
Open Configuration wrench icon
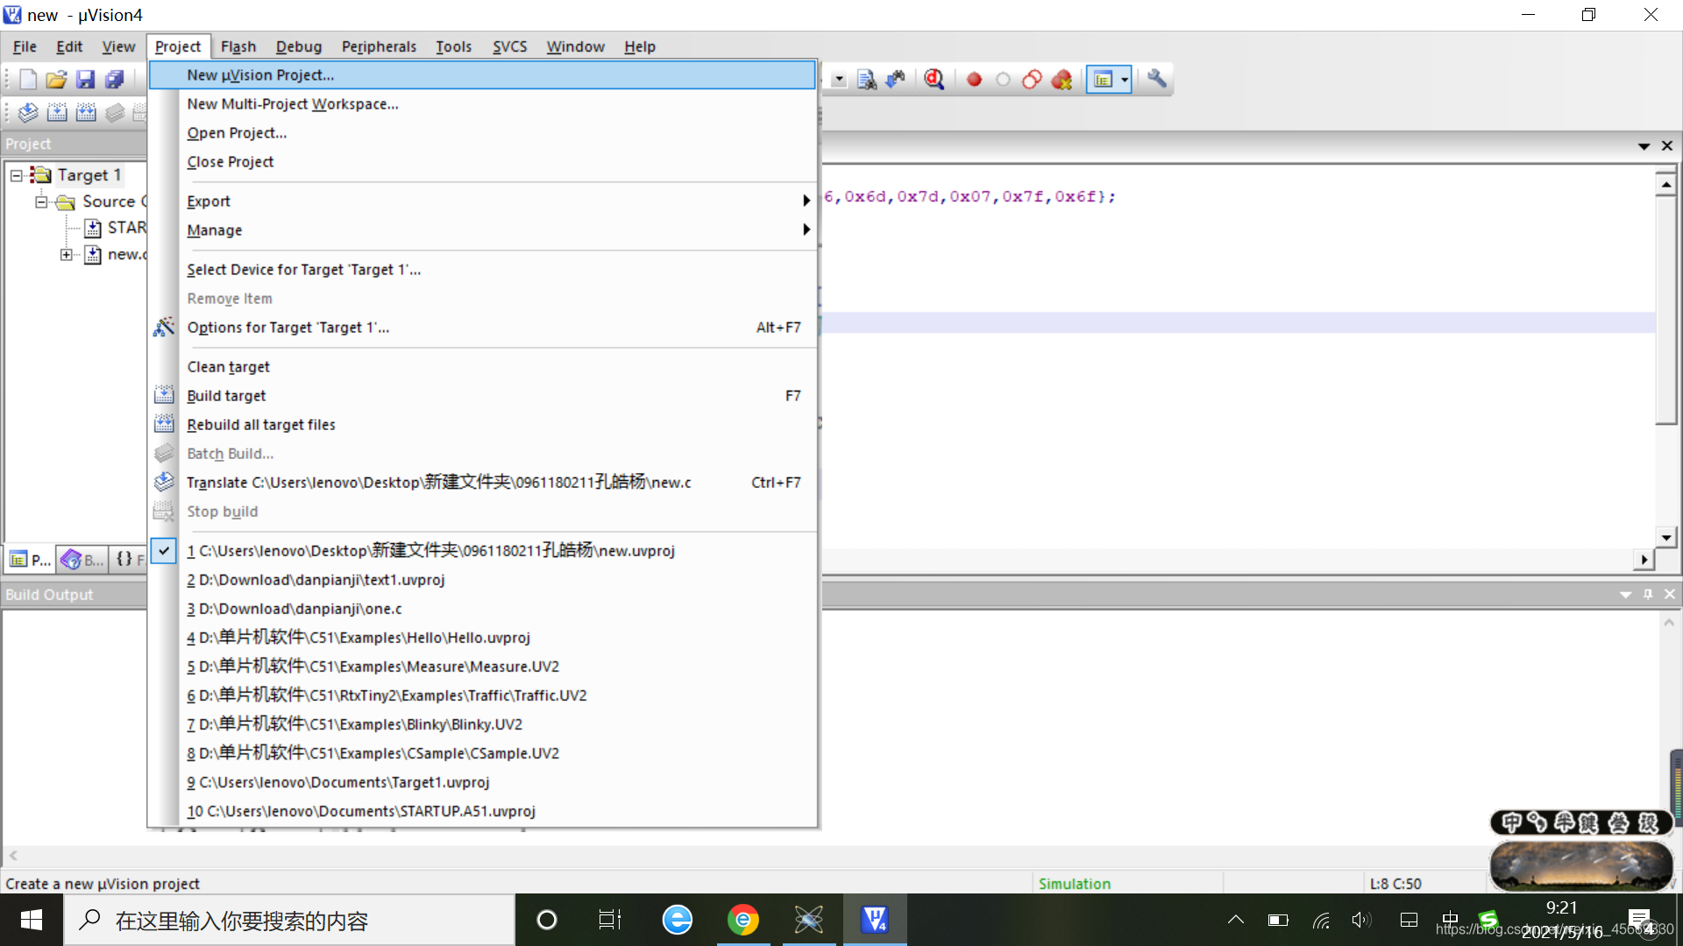click(x=1157, y=79)
